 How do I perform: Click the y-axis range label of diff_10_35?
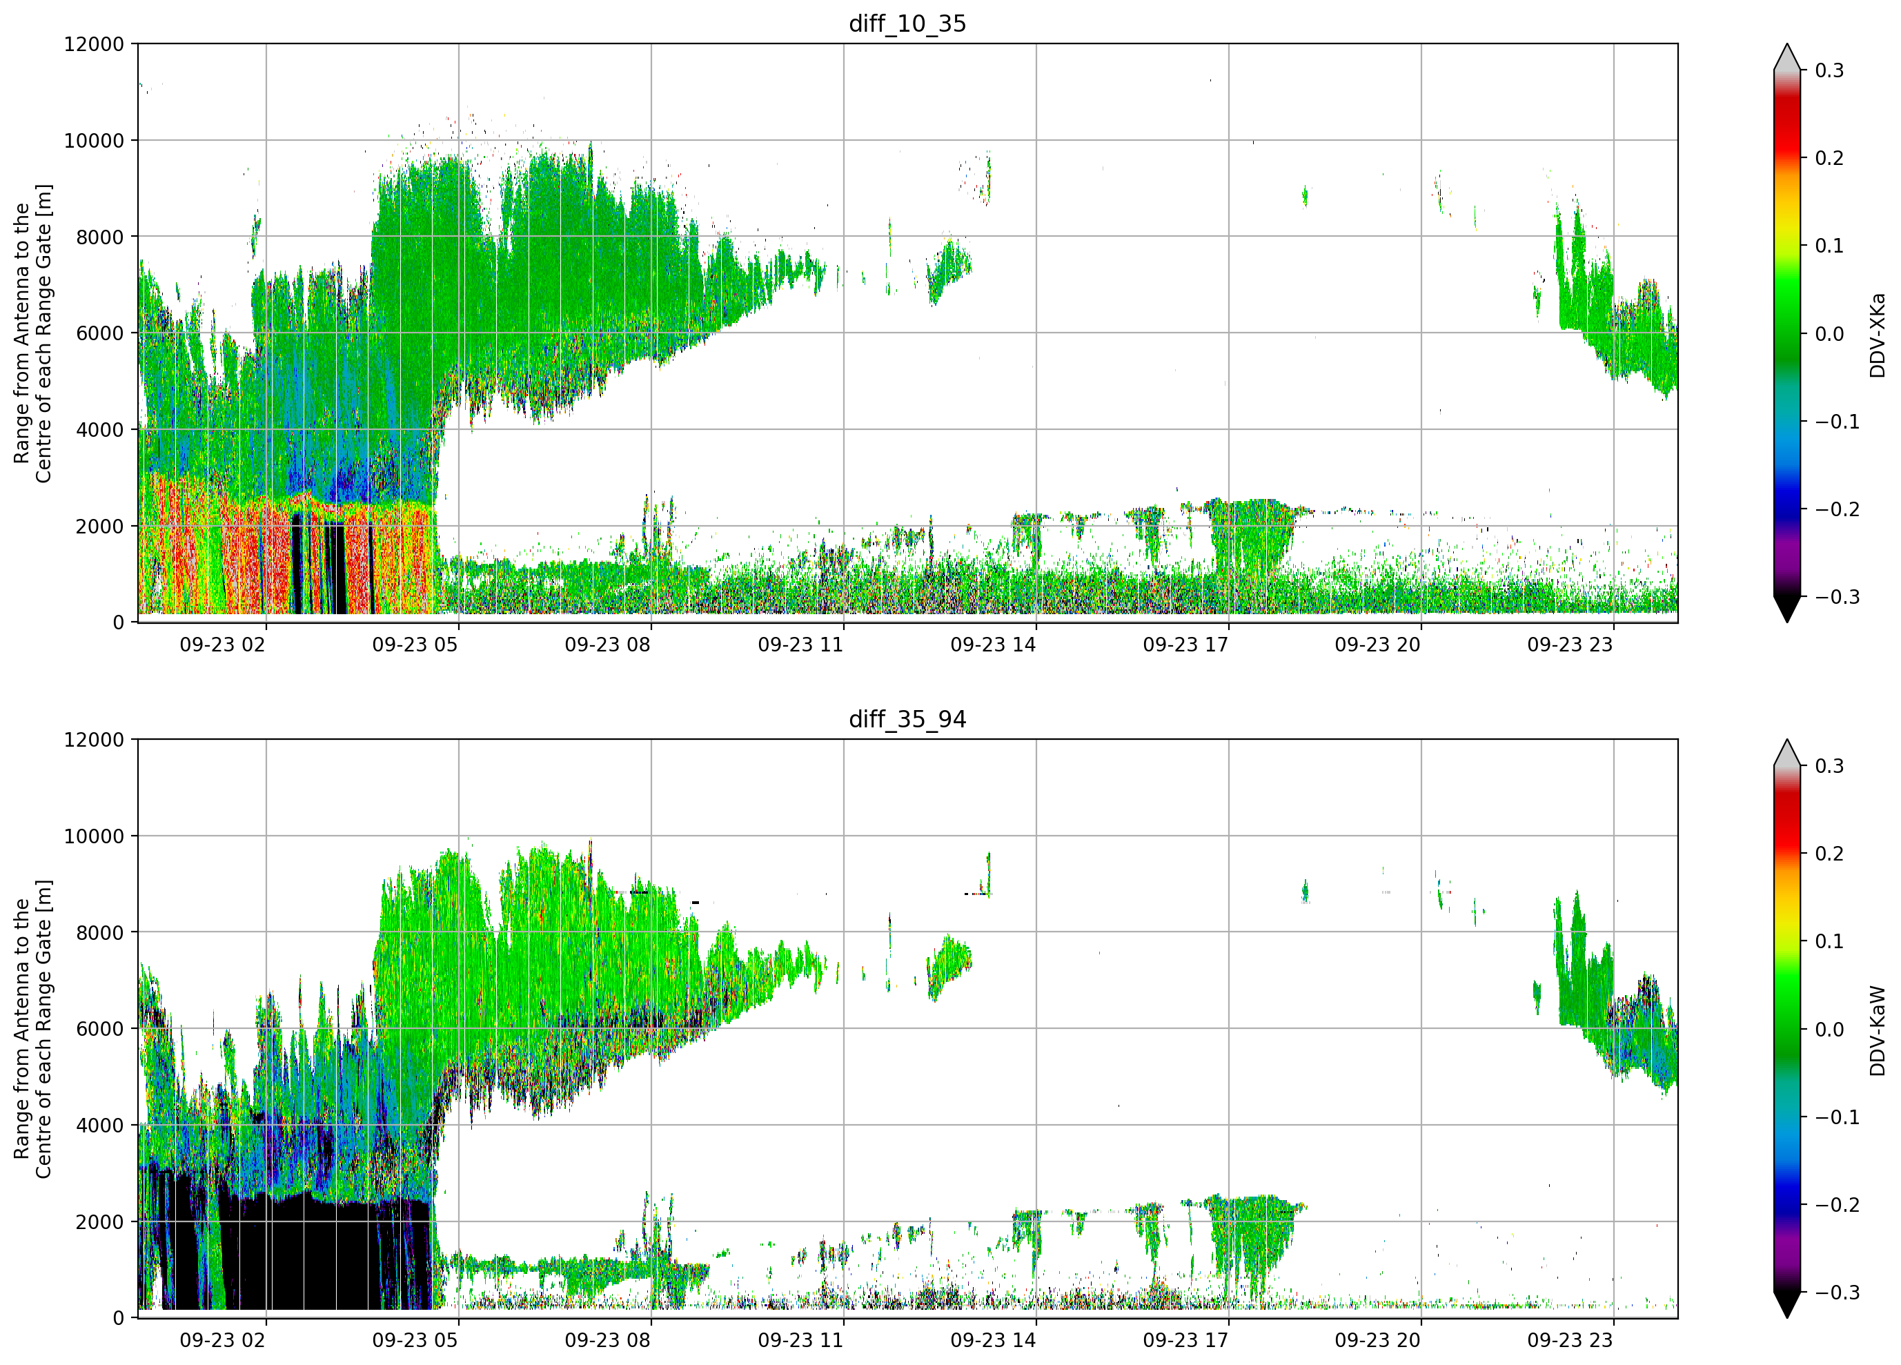click(32, 333)
